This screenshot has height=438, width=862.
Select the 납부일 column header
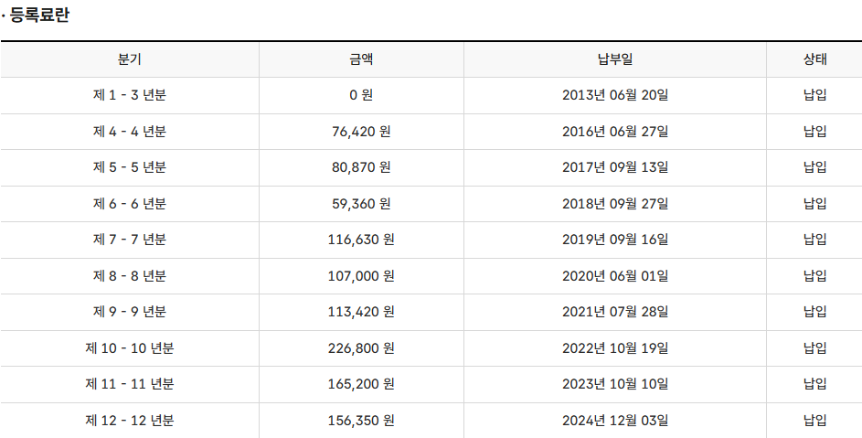(615, 59)
